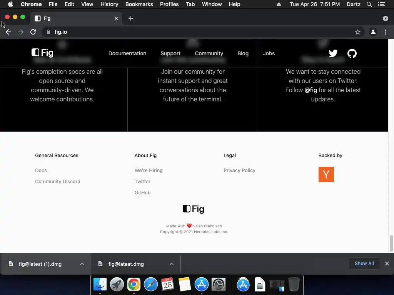
Task: Open fig@latest (1).dmg download item
Action: pos(40,264)
